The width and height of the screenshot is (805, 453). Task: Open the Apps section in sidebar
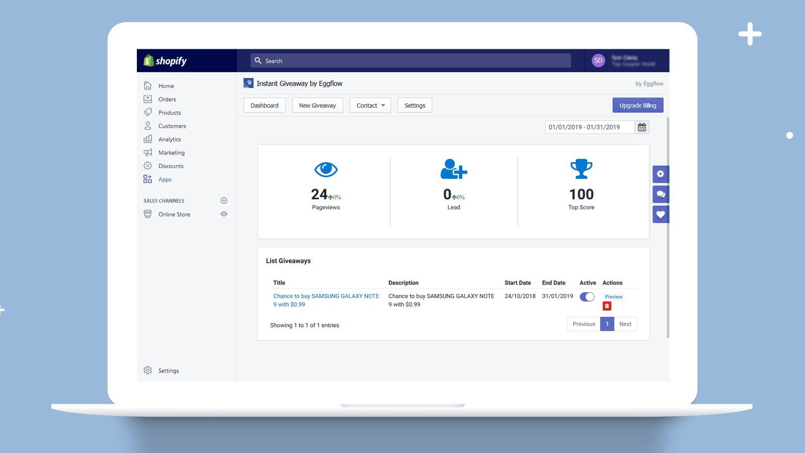[165, 180]
